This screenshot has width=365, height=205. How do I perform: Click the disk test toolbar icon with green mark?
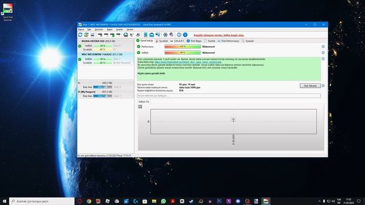pos(112,35)
